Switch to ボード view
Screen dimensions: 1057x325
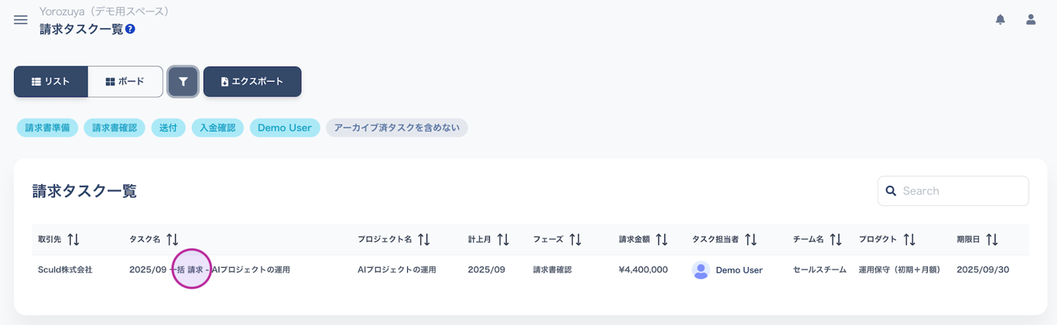[x=125, y=81]
